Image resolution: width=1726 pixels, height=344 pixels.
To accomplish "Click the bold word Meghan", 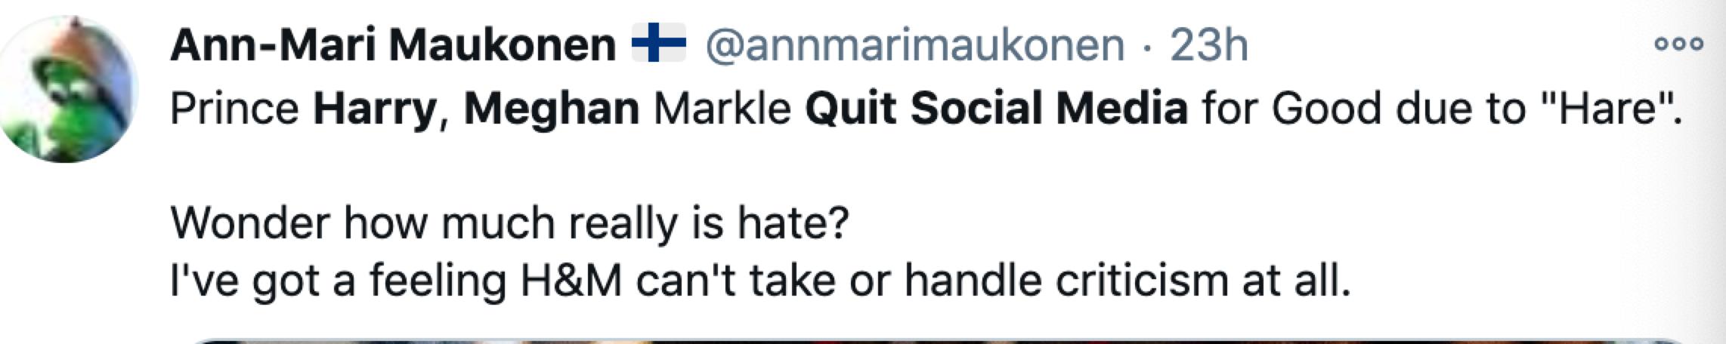I will tap(552, 109).
